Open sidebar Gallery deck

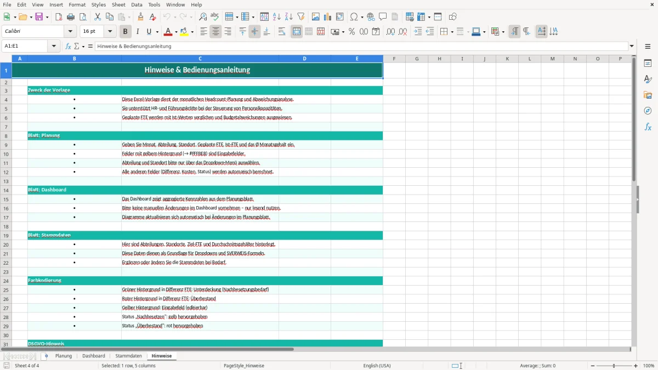tap(648, 95)
